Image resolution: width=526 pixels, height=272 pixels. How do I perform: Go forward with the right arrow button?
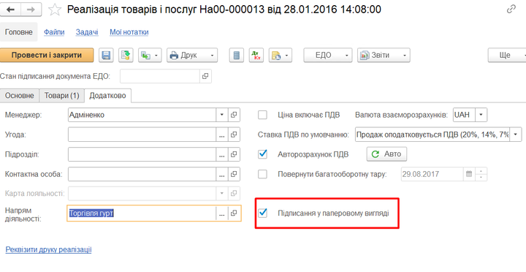31,10
